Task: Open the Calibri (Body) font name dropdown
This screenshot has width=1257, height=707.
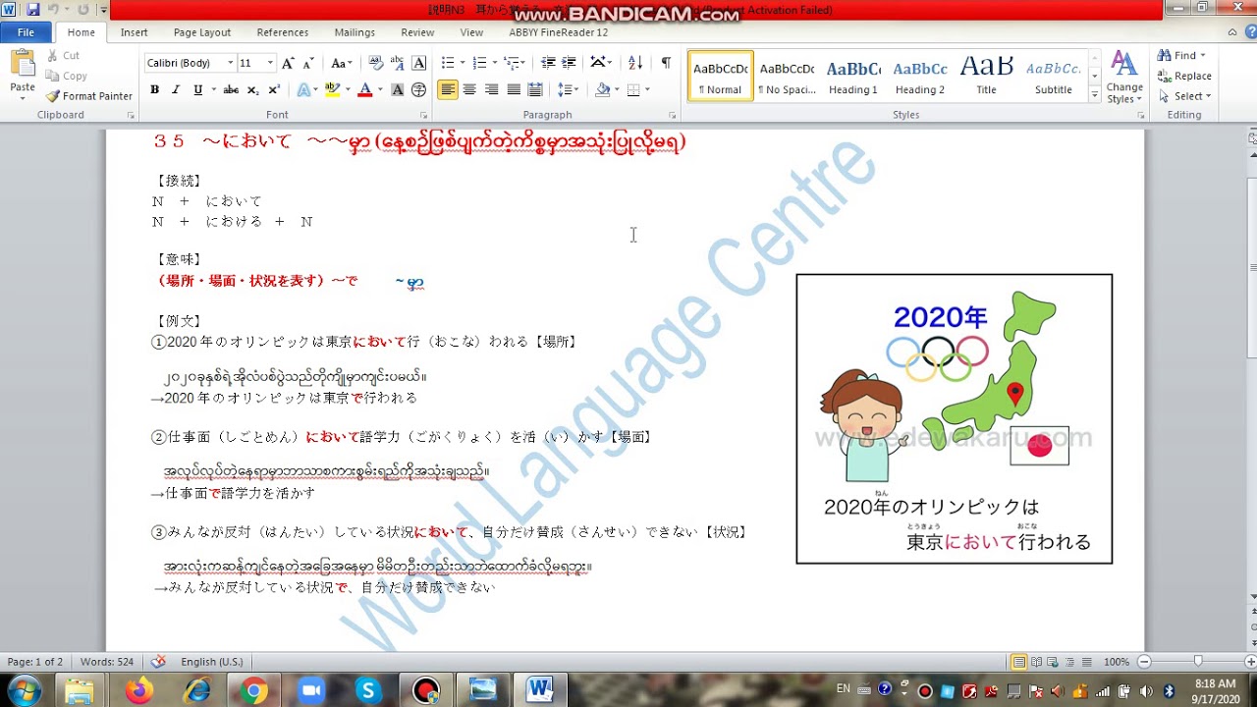Action: click(231, 63)
